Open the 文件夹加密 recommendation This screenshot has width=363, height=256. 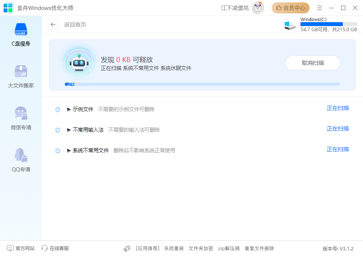pyautogui.click(x=201, y=248)
